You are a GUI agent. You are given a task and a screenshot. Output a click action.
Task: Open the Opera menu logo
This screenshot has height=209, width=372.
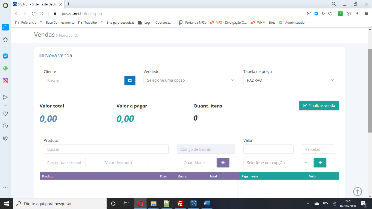[x=5, y=5]
